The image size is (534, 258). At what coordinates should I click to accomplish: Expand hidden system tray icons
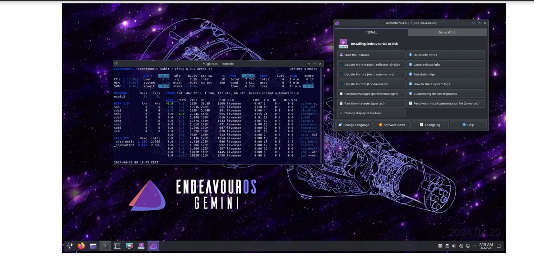click(475, 246)
